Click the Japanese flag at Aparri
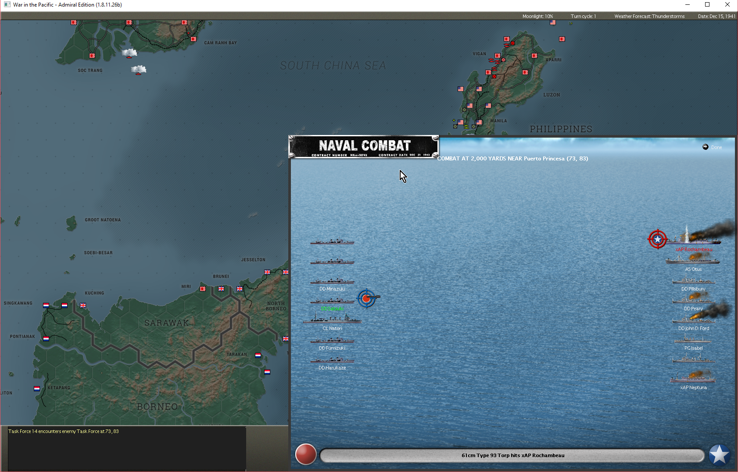Image resolution: width=738 pixels, height=472 pixels. [534, 56]
